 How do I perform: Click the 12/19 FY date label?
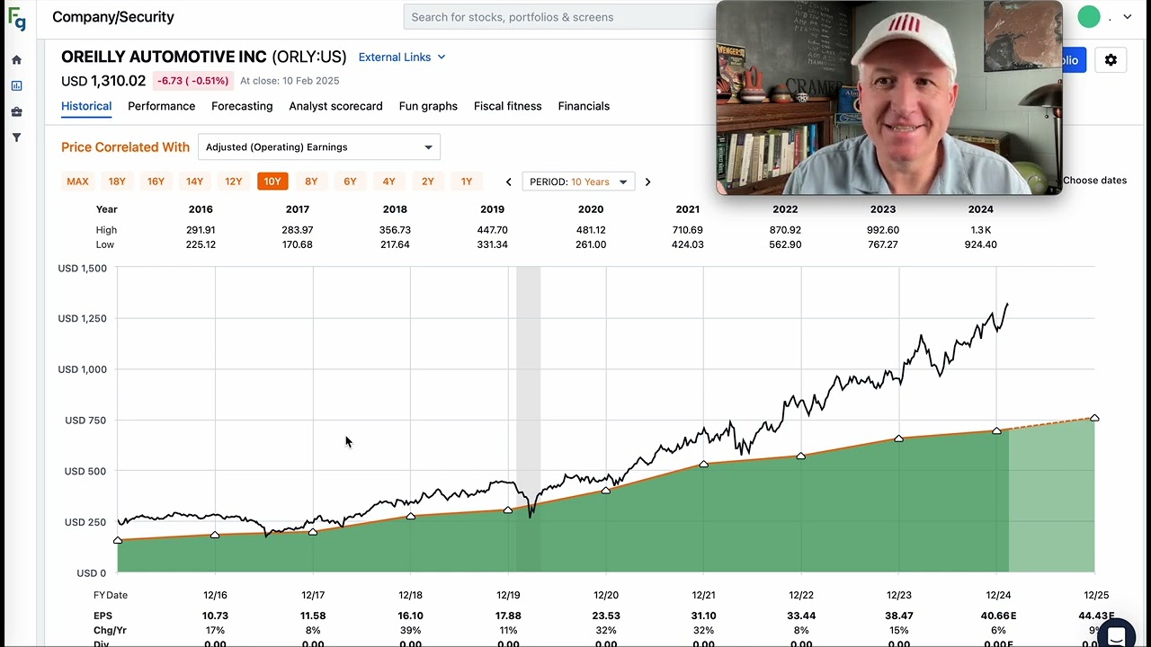508,595
